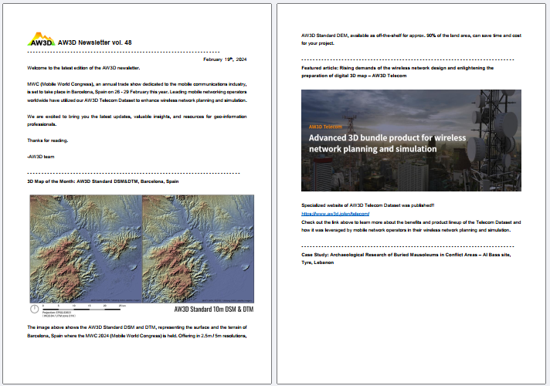Click 'Check out the link above' paragraph

(x=411, y=226)
